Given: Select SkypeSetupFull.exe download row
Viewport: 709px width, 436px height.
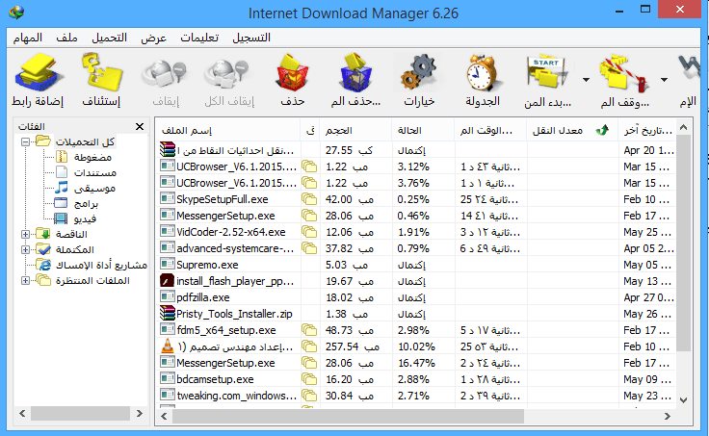Looking at the screenshot, I should [416, 199].
